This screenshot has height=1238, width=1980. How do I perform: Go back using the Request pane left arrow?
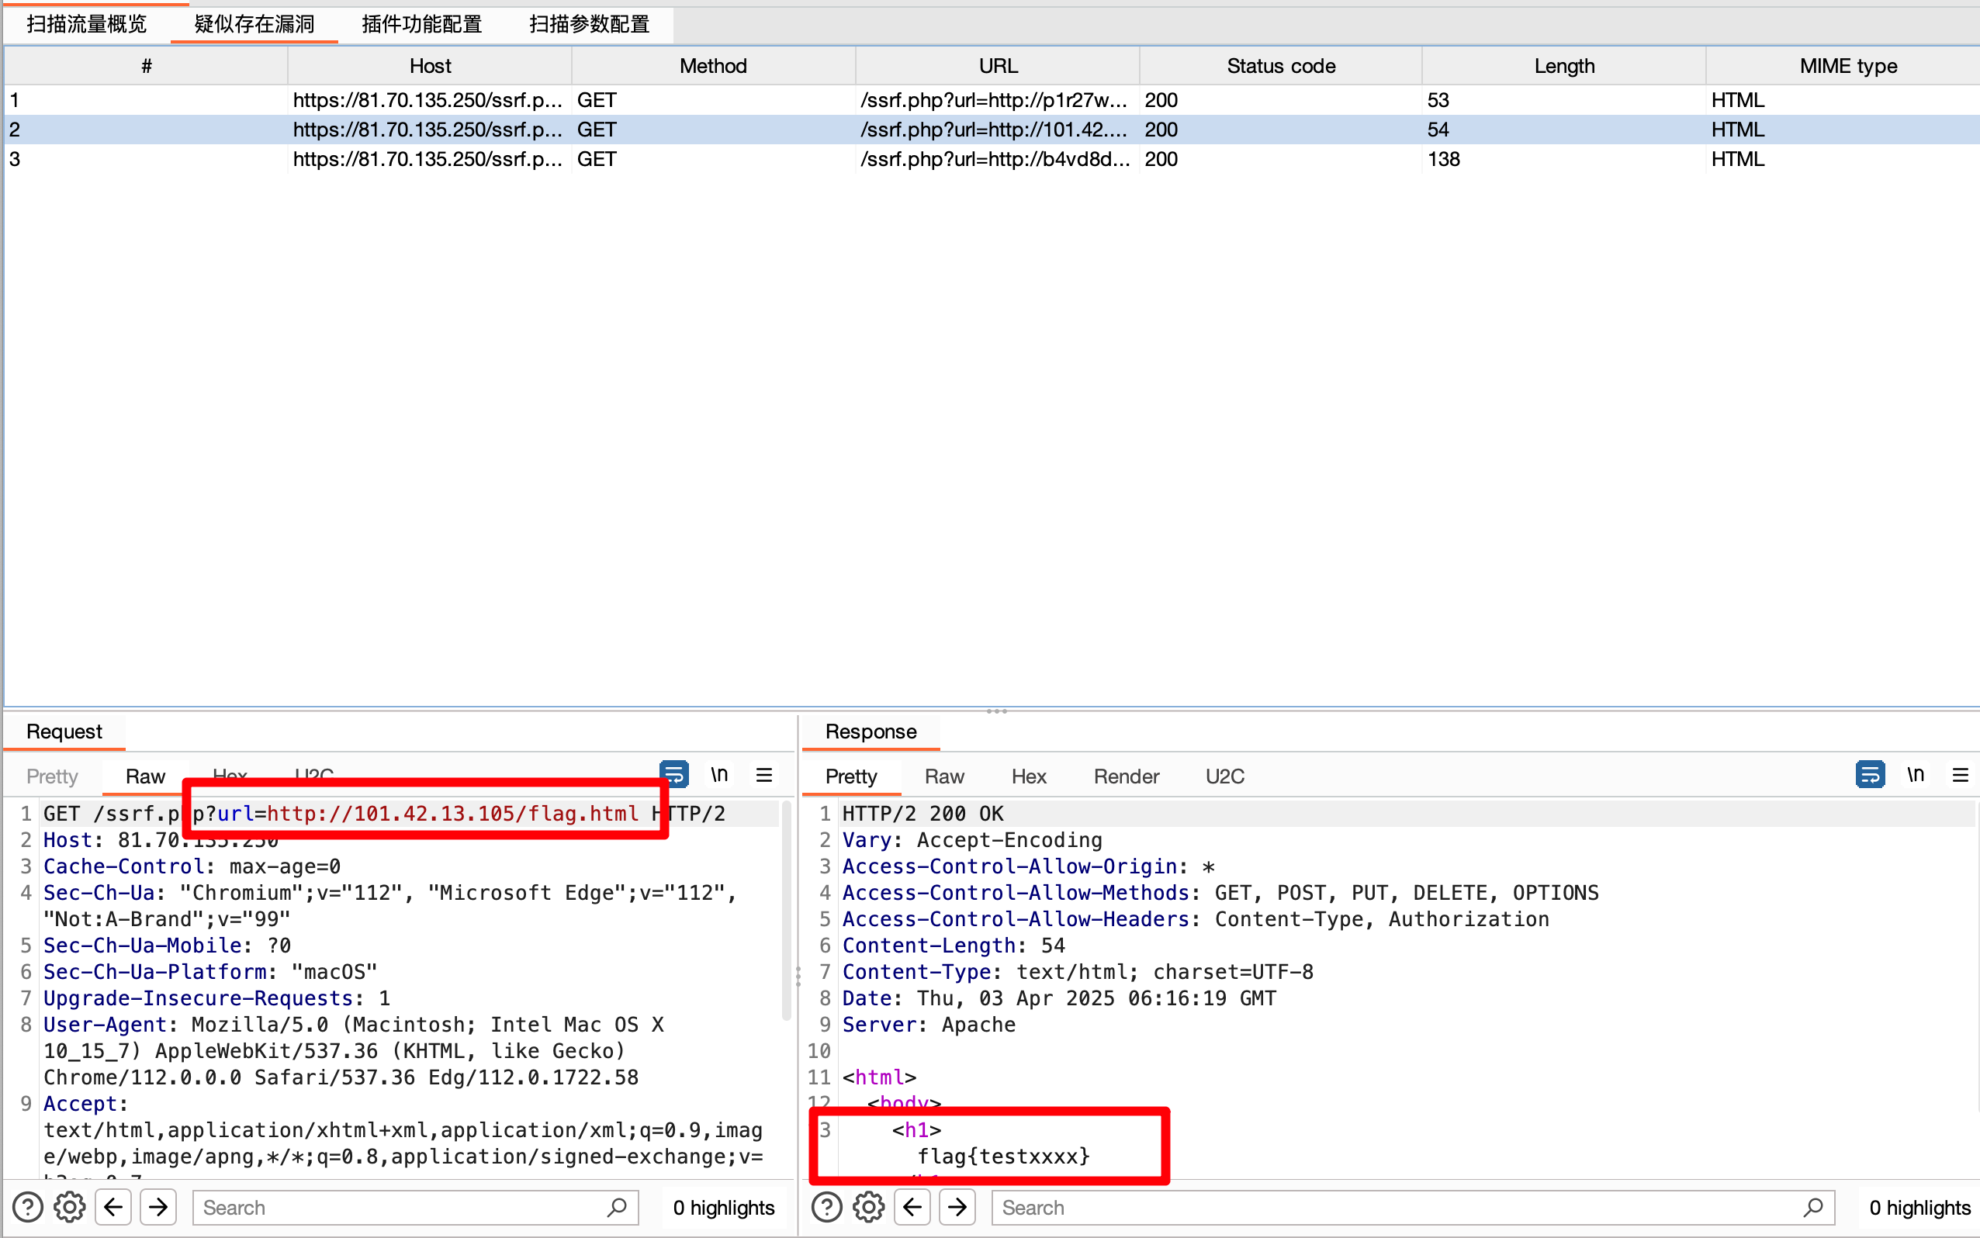point(113,1206)
